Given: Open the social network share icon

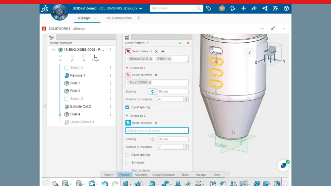Looking at the screenshot, I should coord(265,8).
